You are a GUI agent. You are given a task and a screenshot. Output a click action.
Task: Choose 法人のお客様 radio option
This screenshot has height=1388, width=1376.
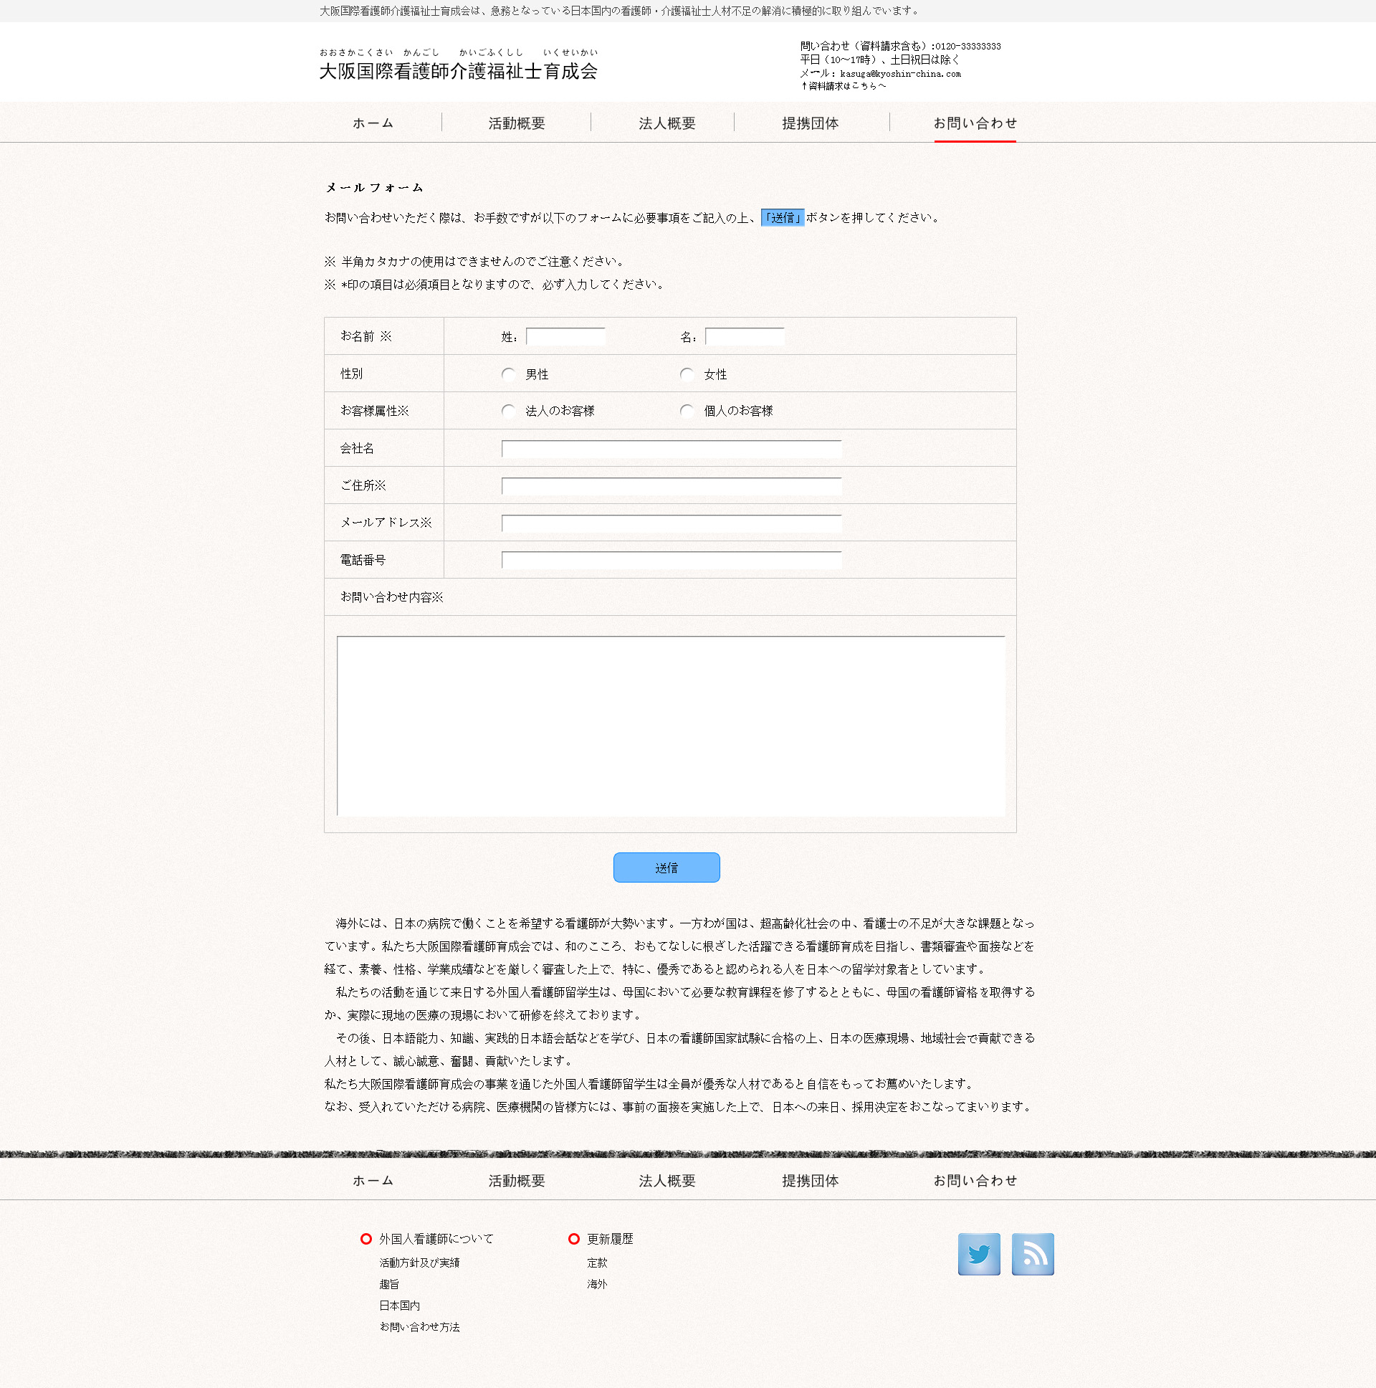click(508, 411)
